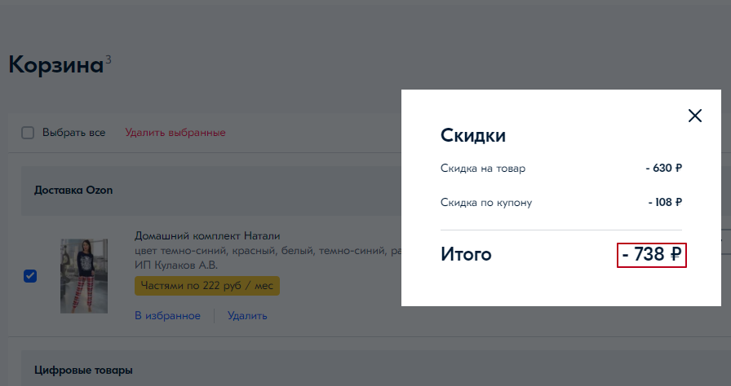Uncheck the Домашний комплект Натали item checkbox
The height and width of the screenshot is (386, 731).
(x=30, y=276)
